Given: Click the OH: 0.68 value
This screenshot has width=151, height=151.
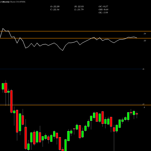Looking at the screenshot, I should coord(103,10).
